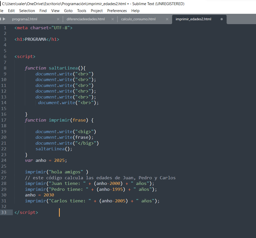256x238 pixels.
Task: Switch to the diferenciadeedades.html tab
Action: 86,19
